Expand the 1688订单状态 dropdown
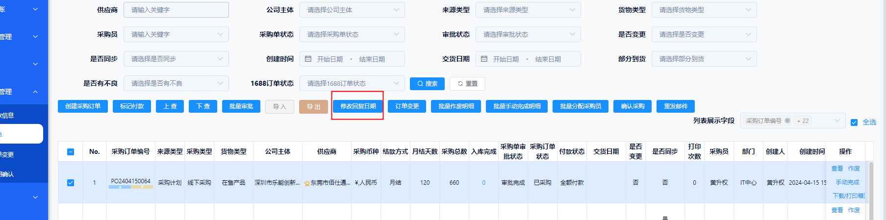This screenshot has height=220, width=886. (352, 83)
